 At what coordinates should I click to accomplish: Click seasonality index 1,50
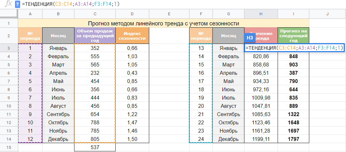[x=132, y=139]
